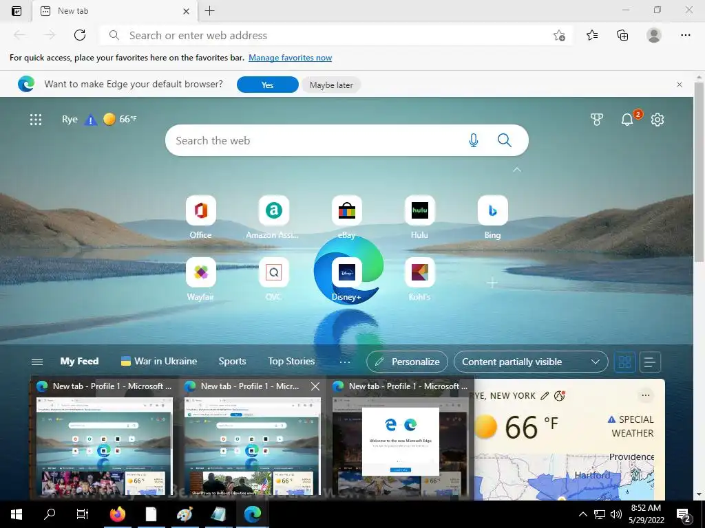Open the profile avatar icon
705x528 pixels.
pyautogui.click(x=654, y=35)
